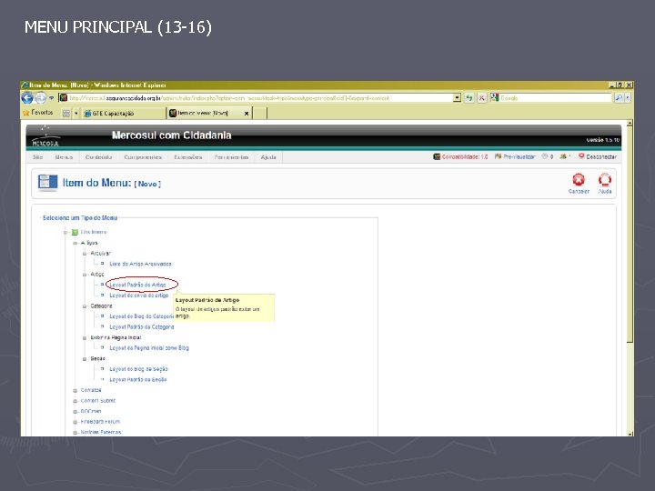This screenshot has height=491, width=655.
Task: Collapse the Categoria tree node
Action: point(85,306)
